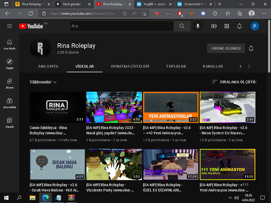Open the browser profile avatar
This screenshot has width=271, height=203.
point(252,13)
